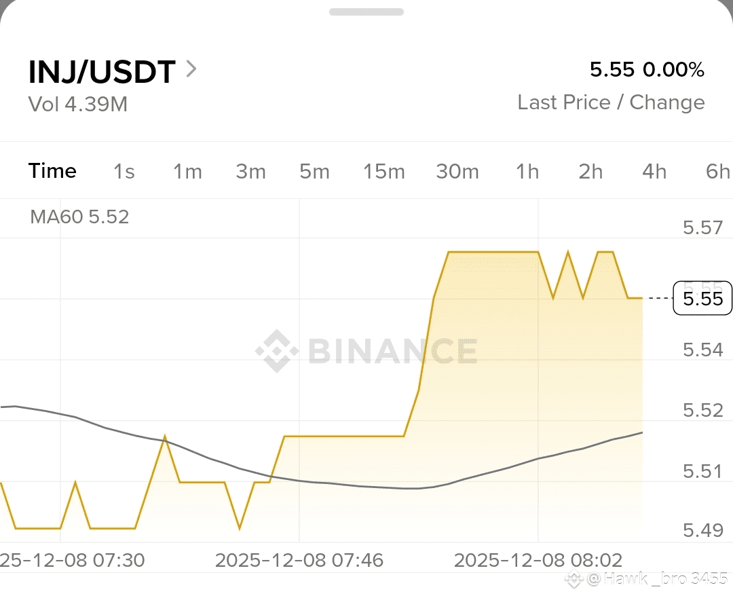The width and height of the screenshot is (733, 596).
Task: Open INJ/USDT pair chevron arrow
Action: (x=191, y=69)
